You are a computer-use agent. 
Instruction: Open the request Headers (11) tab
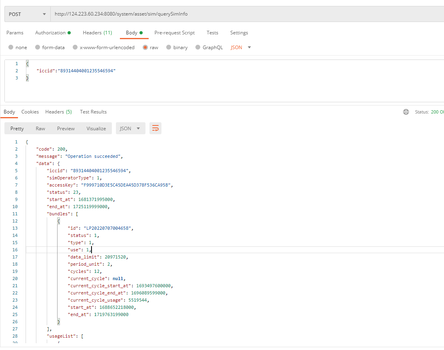[x=97, y=33]
